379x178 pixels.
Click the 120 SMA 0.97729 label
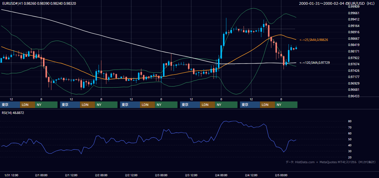[314, 63]
